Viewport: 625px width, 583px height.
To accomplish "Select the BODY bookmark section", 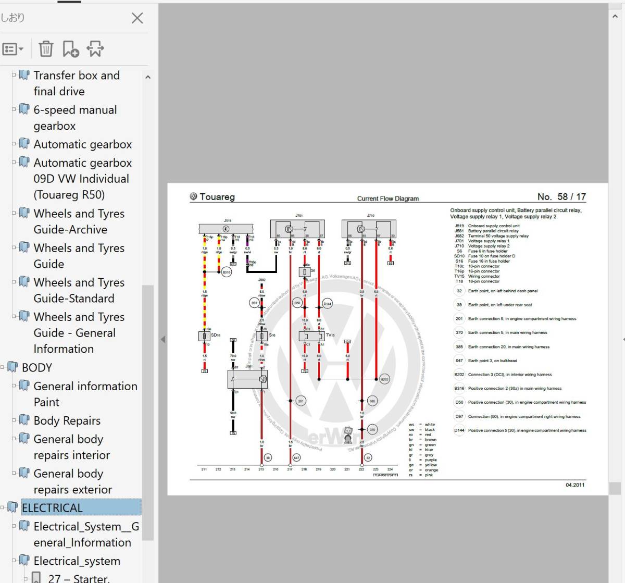I will 37,367.
